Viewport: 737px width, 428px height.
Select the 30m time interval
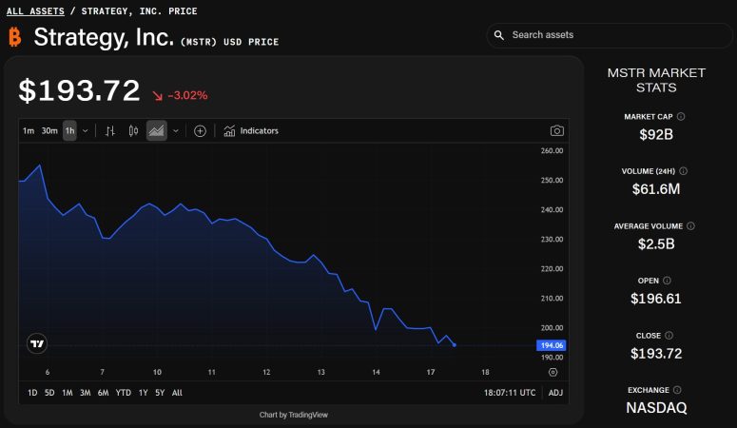49,131
